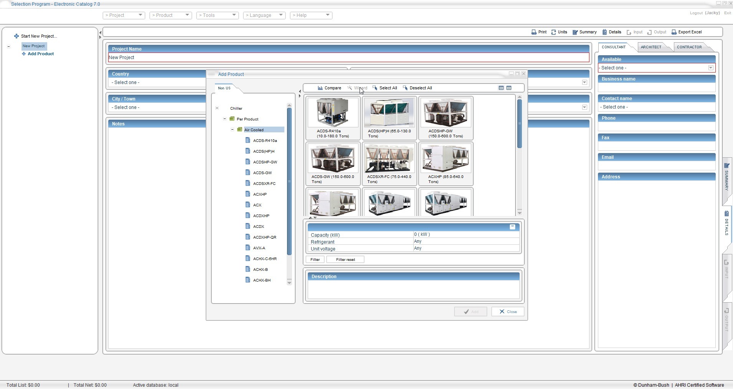Open the Available consultant dropdown
The image size is (733, 389).
(x=710, y=68)
